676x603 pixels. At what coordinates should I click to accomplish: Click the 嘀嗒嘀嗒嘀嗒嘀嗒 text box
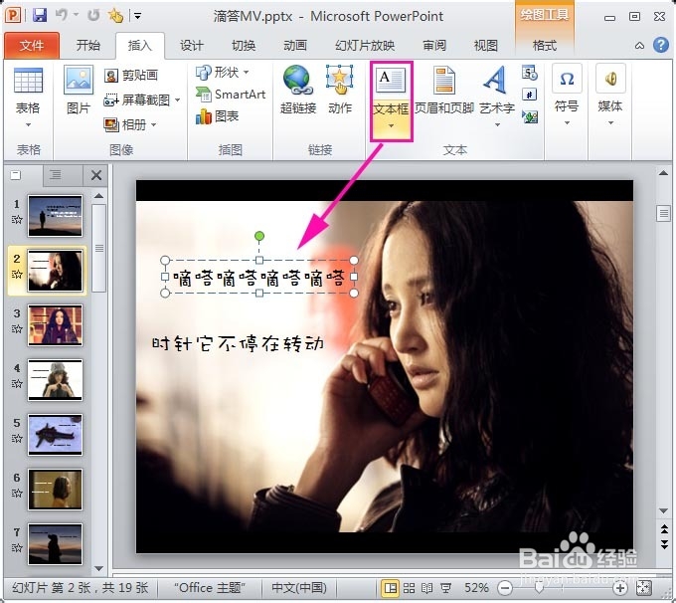259,277
